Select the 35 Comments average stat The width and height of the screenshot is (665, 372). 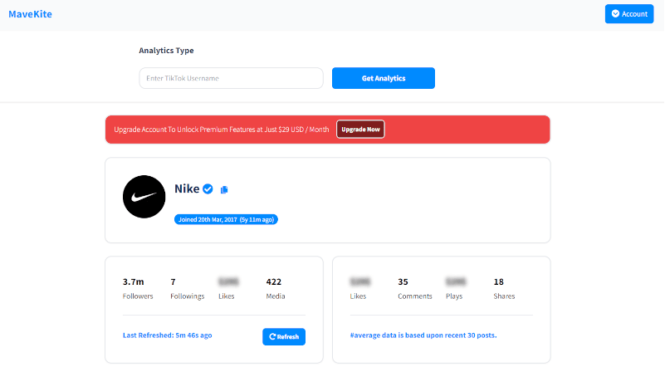403,282
